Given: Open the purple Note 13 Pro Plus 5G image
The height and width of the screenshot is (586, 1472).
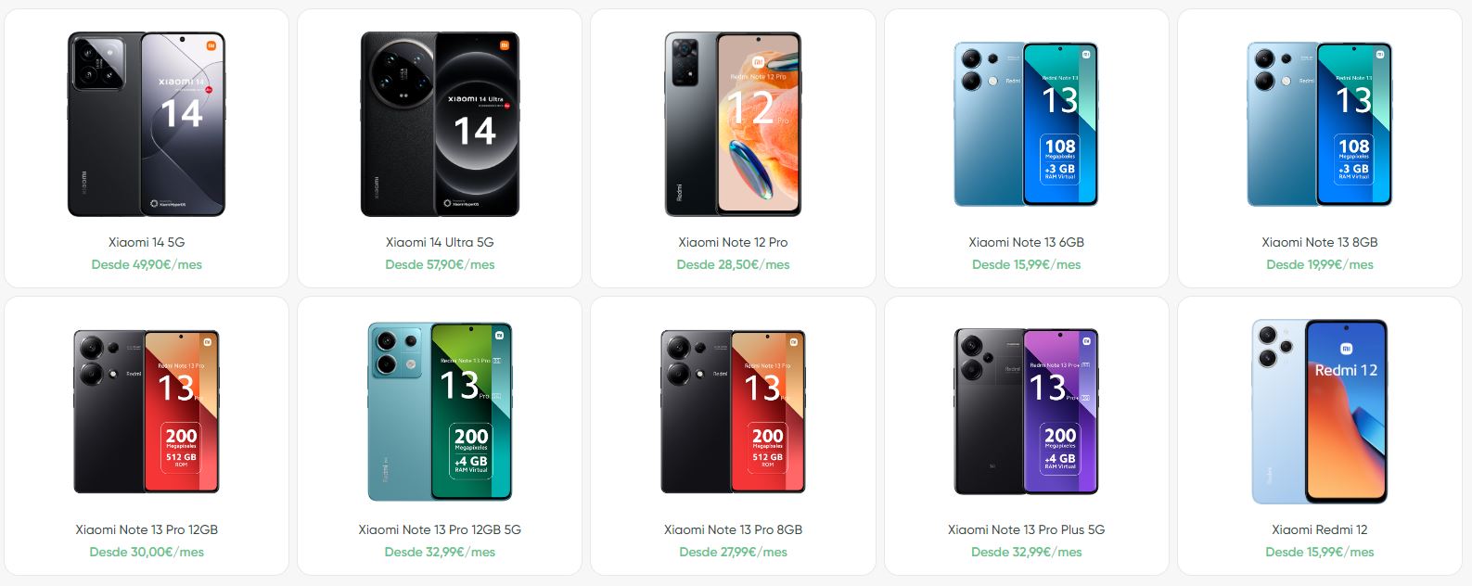Looking at the screenshot, I should 1026,412.
